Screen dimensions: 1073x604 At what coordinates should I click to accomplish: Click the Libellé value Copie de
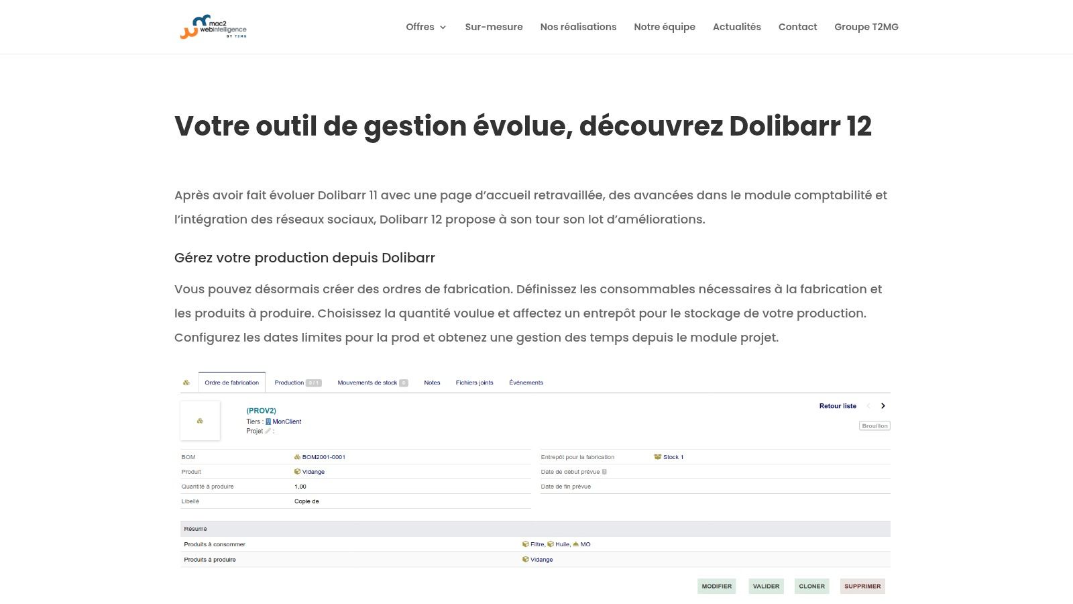click(x=306, y=501)
